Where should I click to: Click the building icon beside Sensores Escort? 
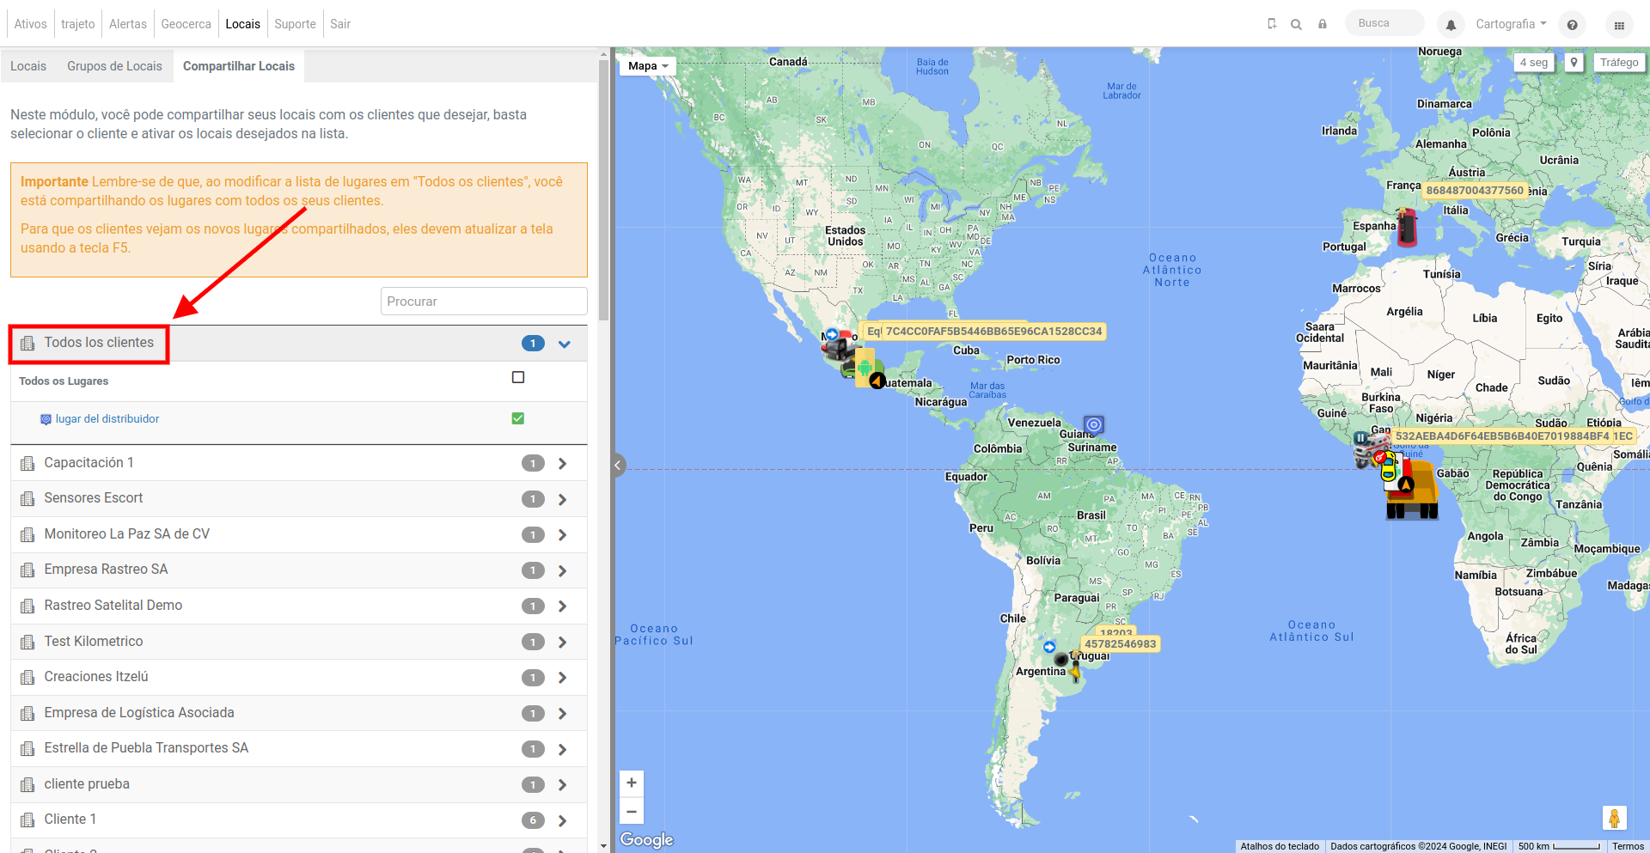pyautogui.click(x=27, y=499)
